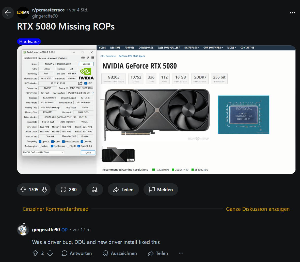
Task: Open gingeraffe90 comment author name
Action: tap(46, 230)
